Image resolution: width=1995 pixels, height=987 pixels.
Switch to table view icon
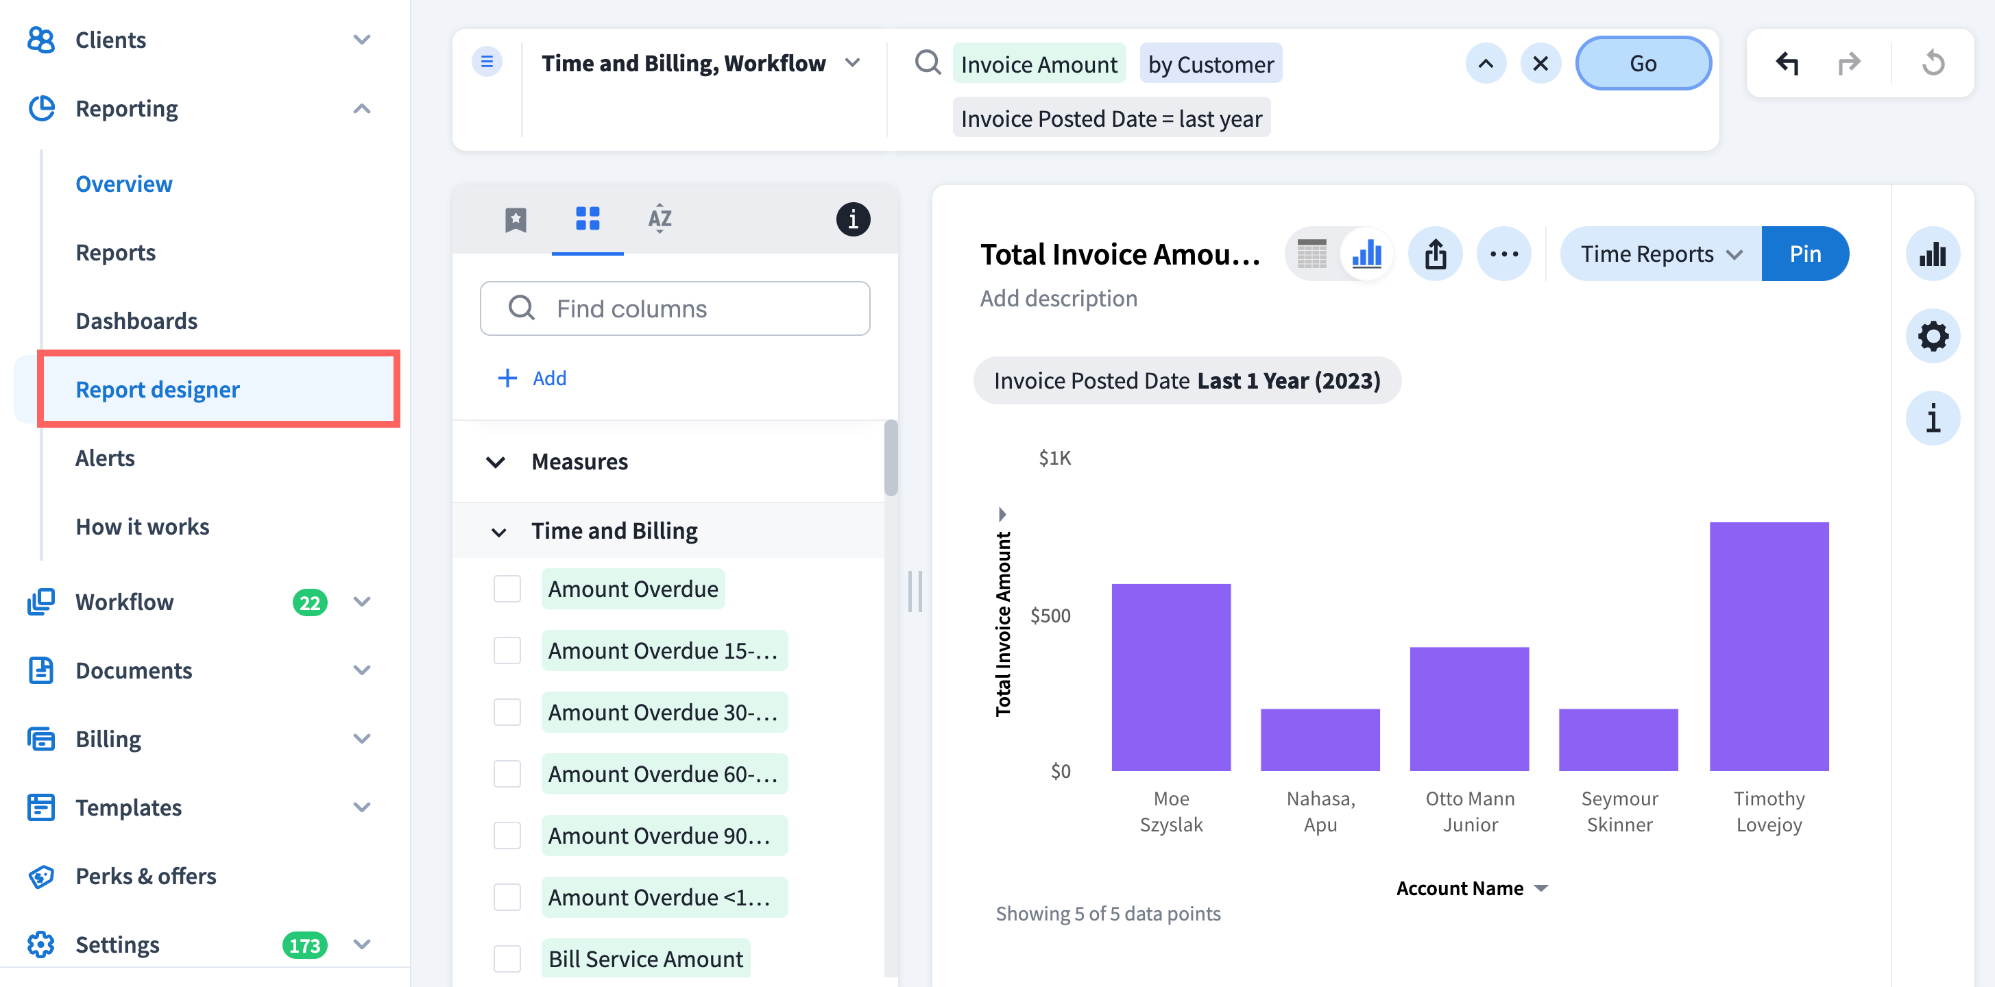[1312, 254]
